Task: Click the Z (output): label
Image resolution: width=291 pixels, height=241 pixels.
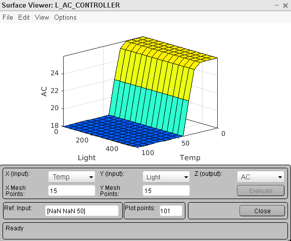Action: (208, 174)
